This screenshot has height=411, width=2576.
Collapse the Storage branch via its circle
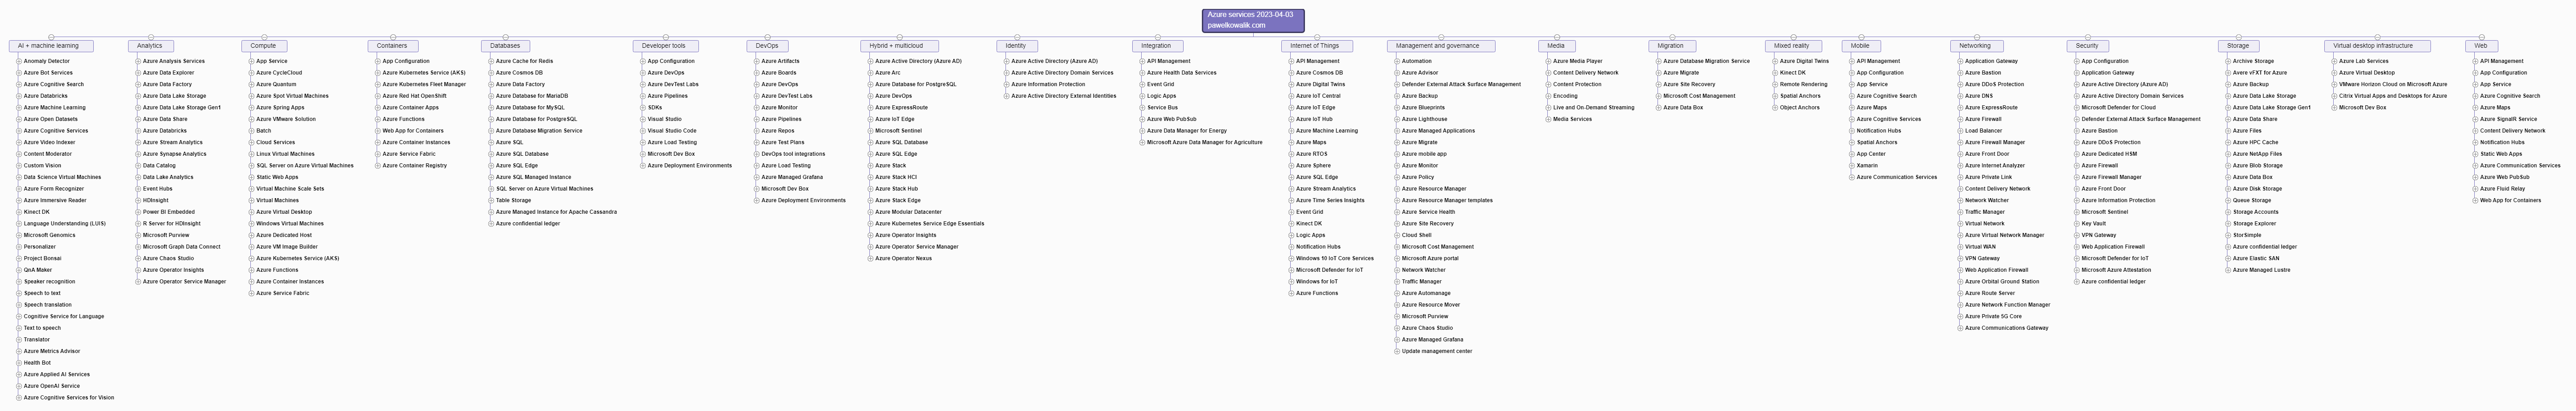click(2239, 37)
